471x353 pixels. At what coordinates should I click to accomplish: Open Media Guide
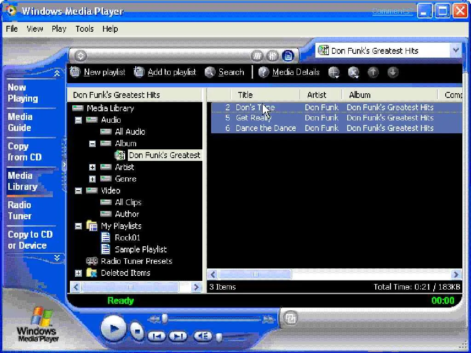click(20, 122)
